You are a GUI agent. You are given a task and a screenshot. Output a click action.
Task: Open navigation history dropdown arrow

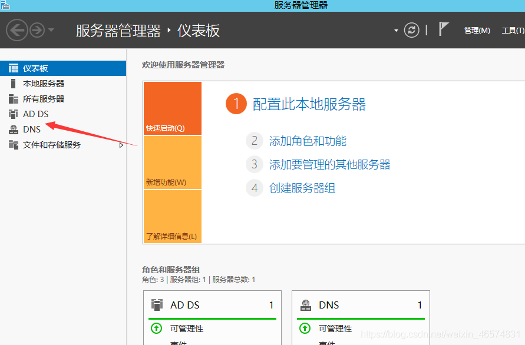pyautogui.click(x=51, y=30)
